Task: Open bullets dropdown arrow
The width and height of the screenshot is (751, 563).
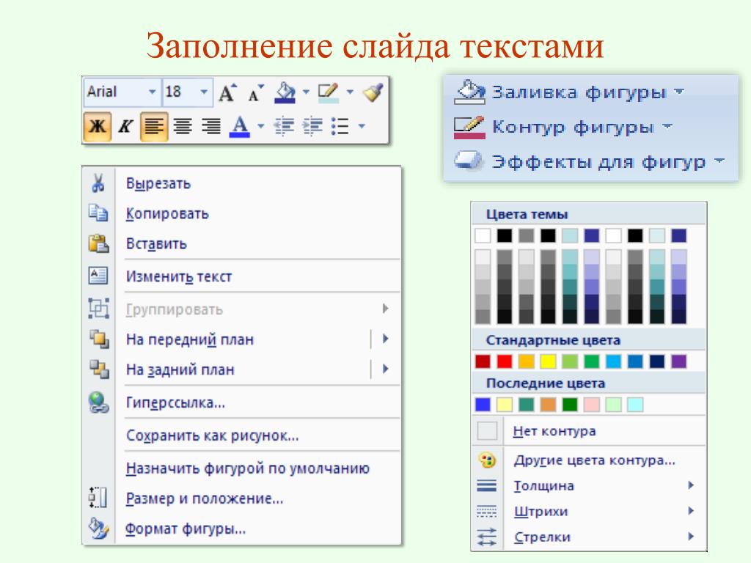Action: point(362,126)
